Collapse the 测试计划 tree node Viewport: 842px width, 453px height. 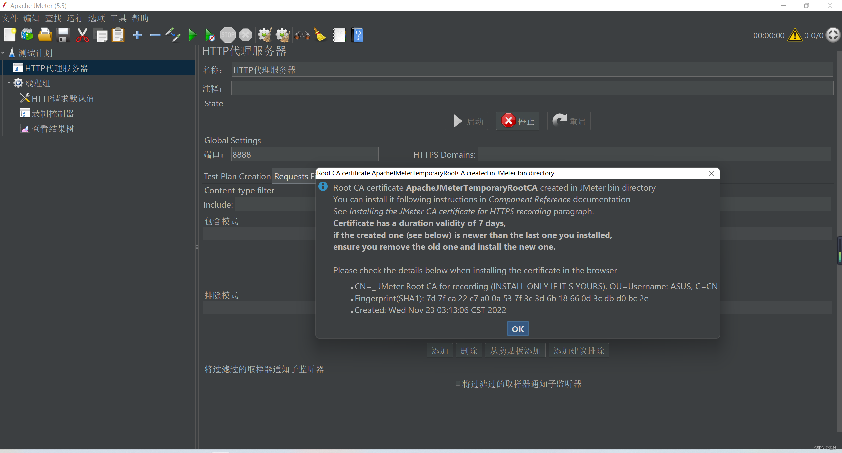tap(3, 53)
